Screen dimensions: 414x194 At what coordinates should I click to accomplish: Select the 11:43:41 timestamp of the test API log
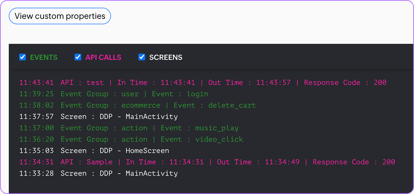click(x=37, y=83)
